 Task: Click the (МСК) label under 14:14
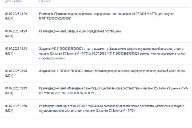[x=9, y=53]
